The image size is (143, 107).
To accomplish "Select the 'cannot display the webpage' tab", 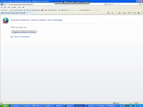I will 16,13.
